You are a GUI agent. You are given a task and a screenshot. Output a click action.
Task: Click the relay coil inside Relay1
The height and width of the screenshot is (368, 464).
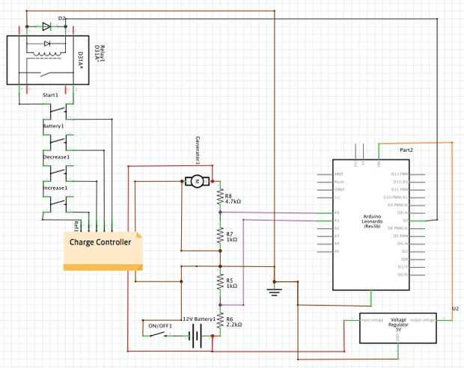tap(48, 54)
